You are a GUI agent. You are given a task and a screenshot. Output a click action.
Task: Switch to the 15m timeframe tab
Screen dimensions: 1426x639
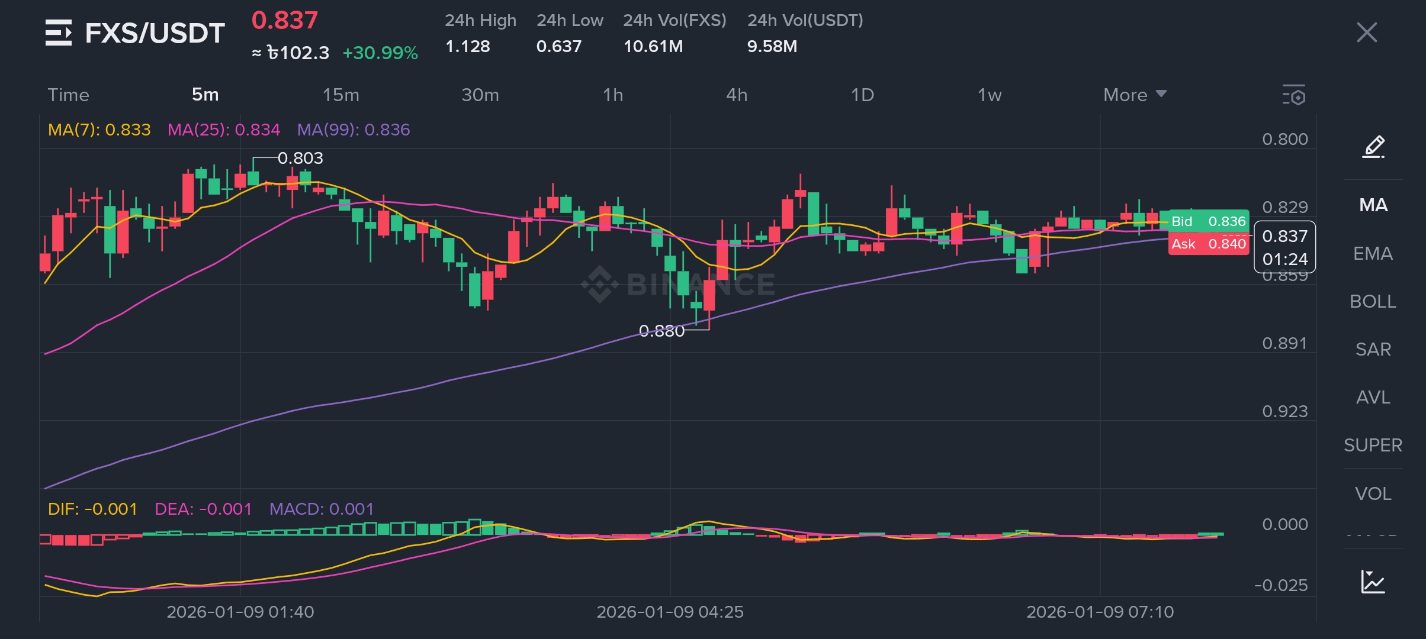coord(341,95)
